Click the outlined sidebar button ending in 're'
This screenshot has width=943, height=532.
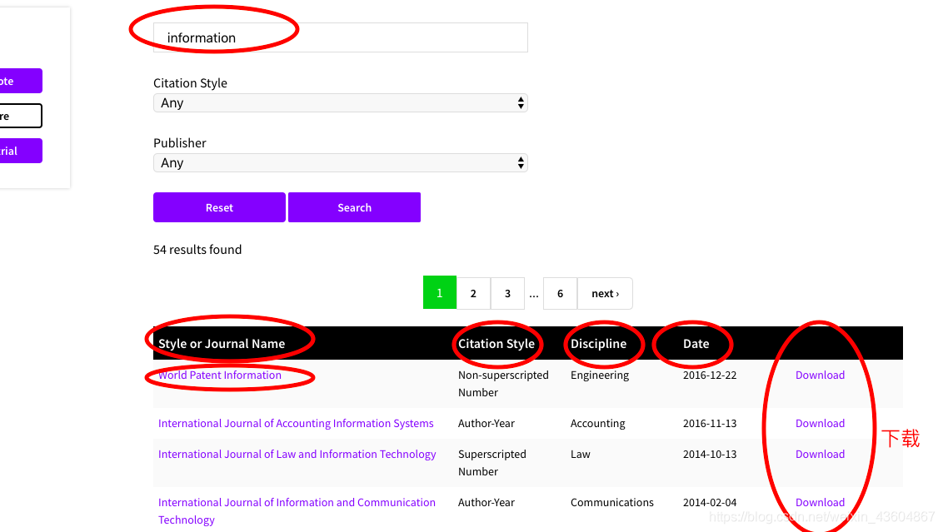pyautogui.click(x=21, y=116)
